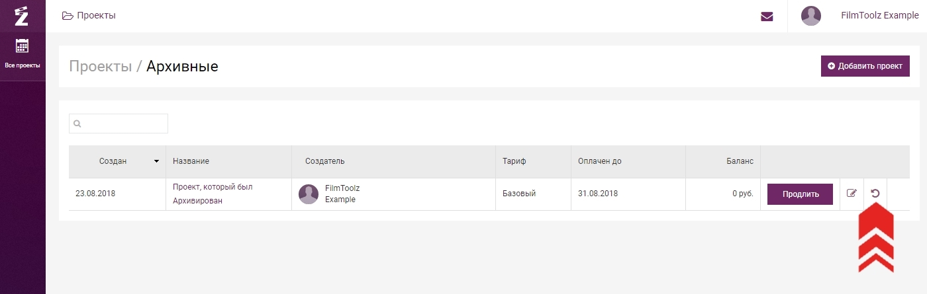Image resolution: width=927 pixels, height=294 pixels.
Task: Click the Создатель column header
Action: 324,161
